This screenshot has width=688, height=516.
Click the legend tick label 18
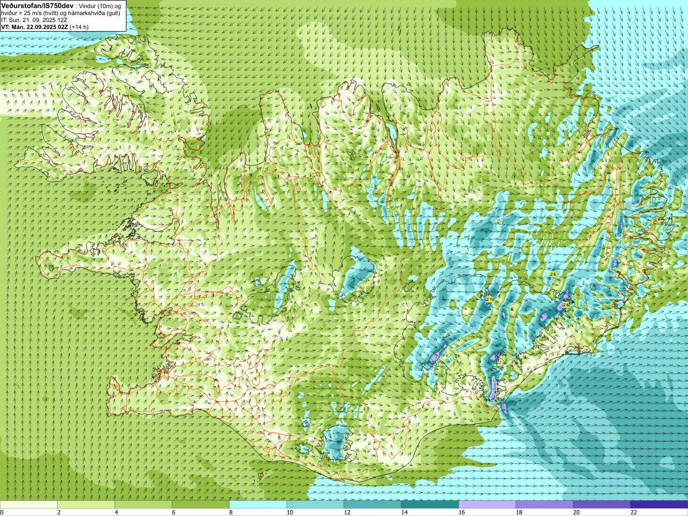(519, 512)
